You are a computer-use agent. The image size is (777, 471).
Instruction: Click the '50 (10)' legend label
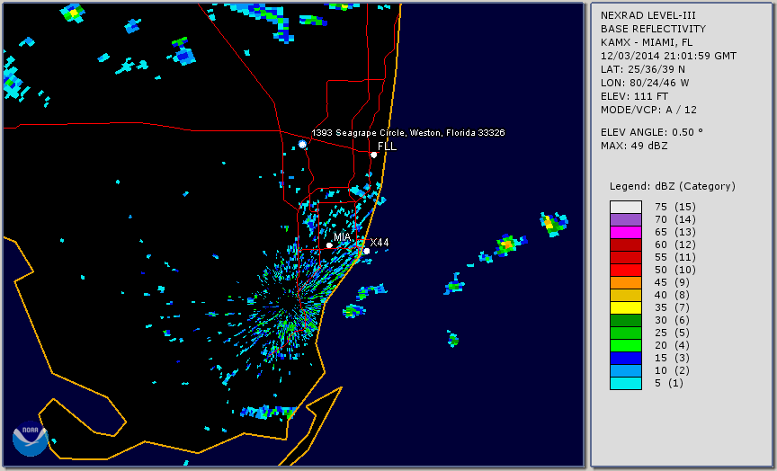click(674, 270)
